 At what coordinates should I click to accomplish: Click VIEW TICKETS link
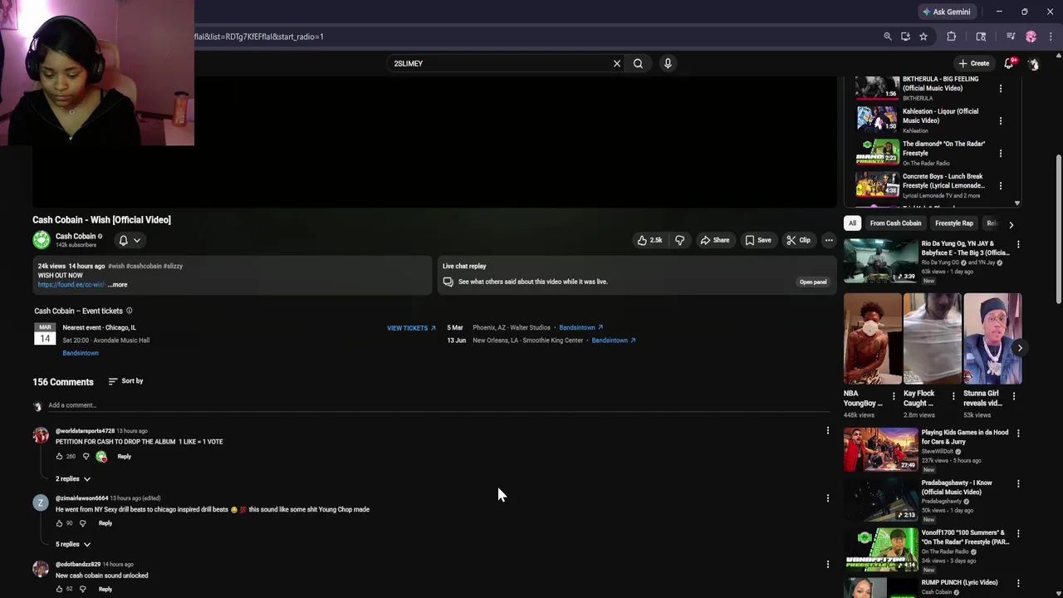(x=411, y=328)
